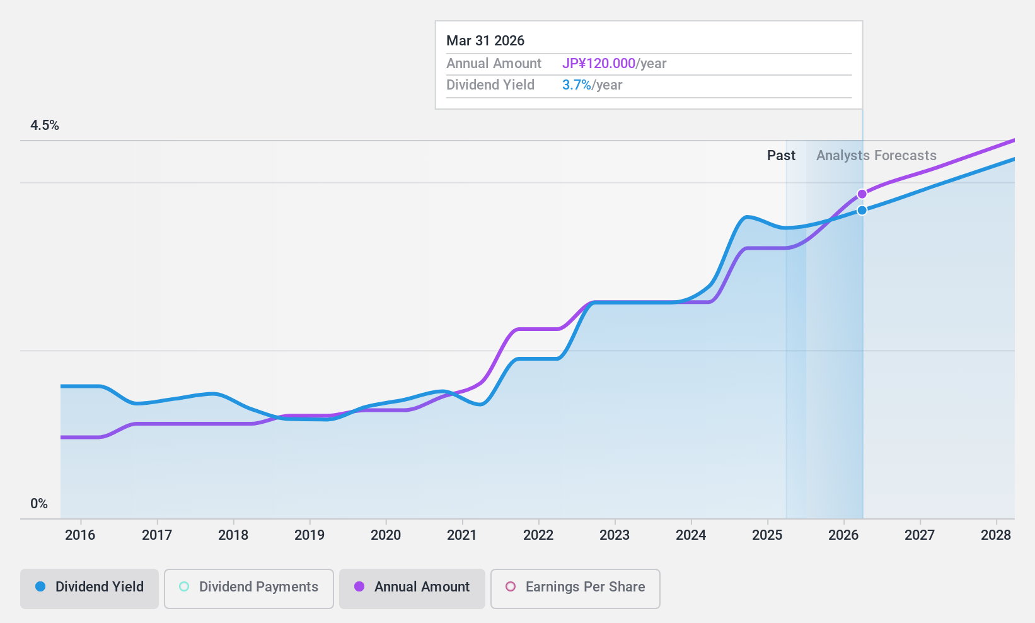This screenshot has width=1035, height=623.
Task: Toggle the Annual Amount series
Action: click(412, 588)
